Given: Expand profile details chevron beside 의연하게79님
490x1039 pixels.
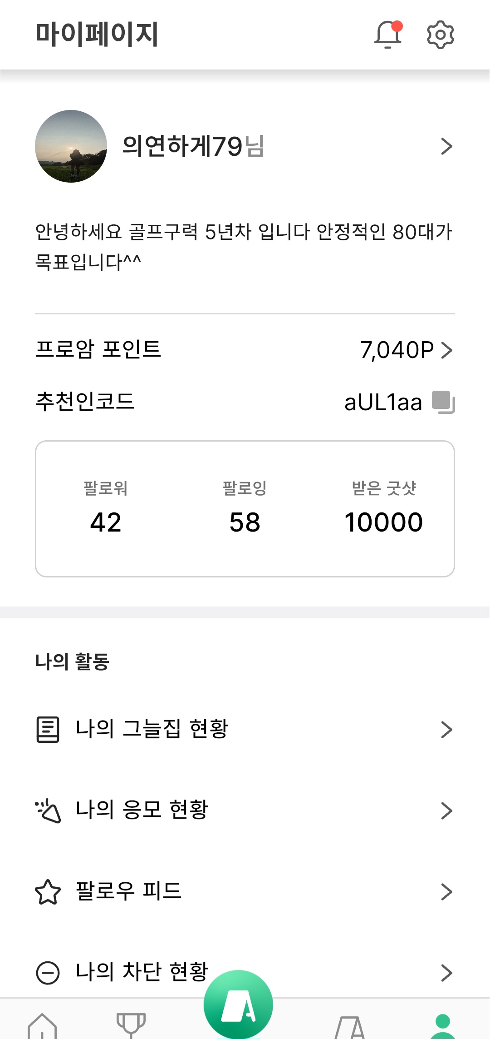Looking at the screenshot, I should [446, 146].
